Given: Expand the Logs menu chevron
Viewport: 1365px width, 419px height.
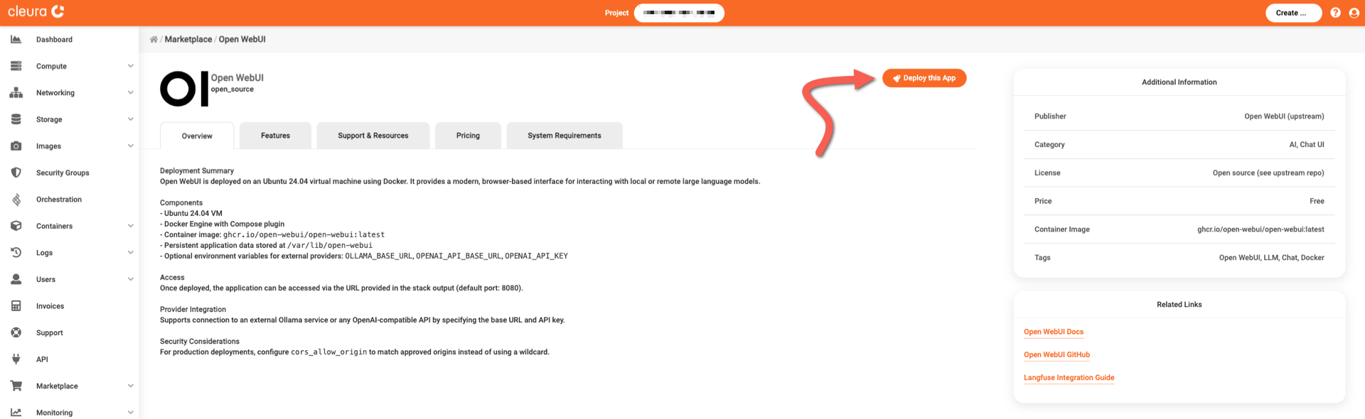Looking at the screenshot, I should click(x=130, y=253).
